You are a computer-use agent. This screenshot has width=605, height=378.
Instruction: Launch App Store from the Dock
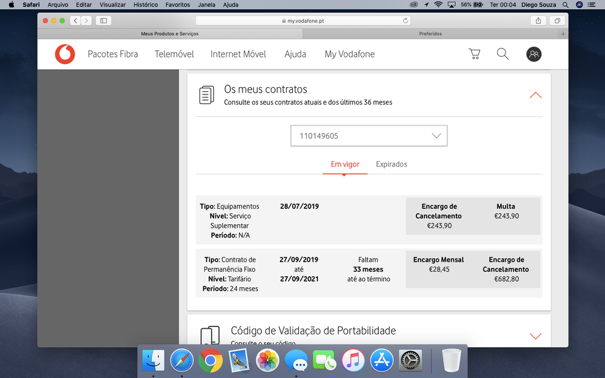(x=382, y=361)
